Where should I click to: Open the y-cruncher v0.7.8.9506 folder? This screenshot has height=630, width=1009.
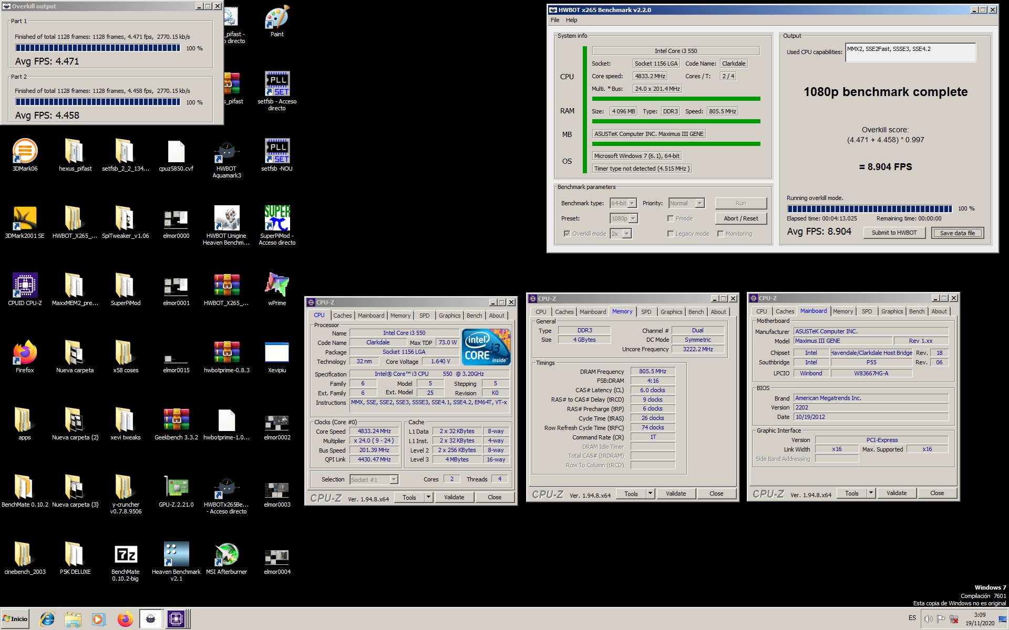126,495
